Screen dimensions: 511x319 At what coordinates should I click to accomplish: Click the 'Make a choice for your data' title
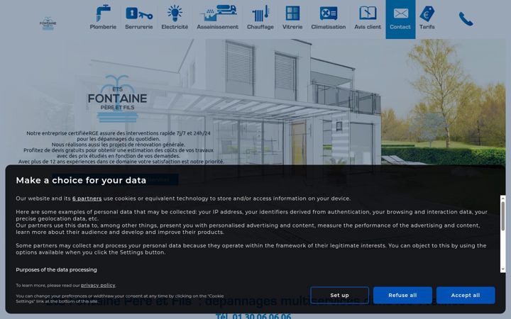[81, 180]
